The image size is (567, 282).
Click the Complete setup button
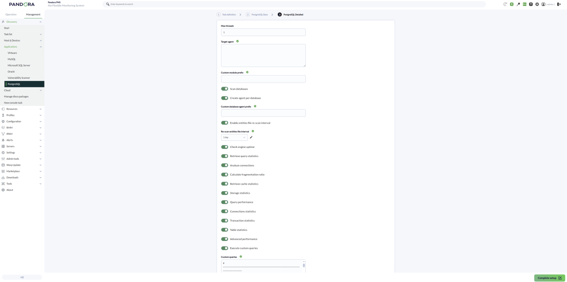(x=550, y=278)
